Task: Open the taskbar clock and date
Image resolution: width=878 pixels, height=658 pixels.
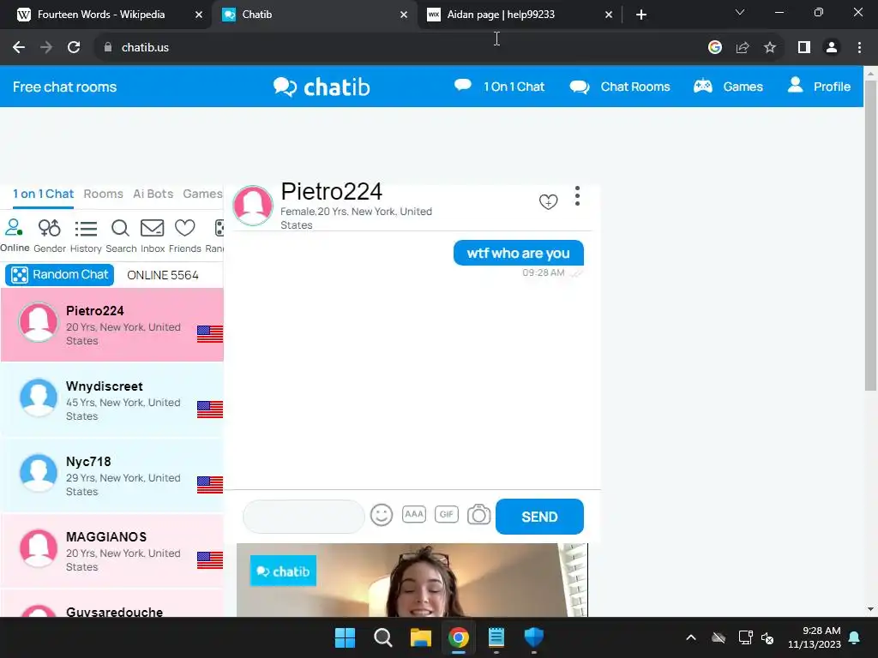Action: coord(815,637)
